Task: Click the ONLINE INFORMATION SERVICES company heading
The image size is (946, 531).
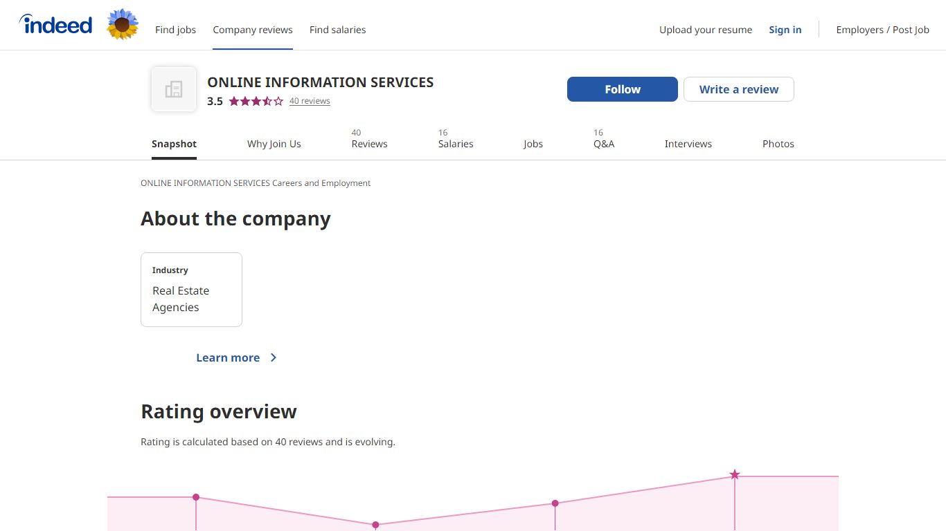Action: point(321,82)
